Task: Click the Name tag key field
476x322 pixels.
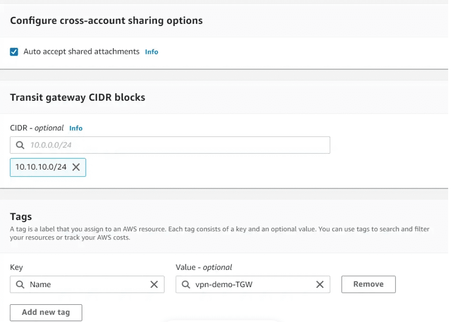Action: (87, 284)
